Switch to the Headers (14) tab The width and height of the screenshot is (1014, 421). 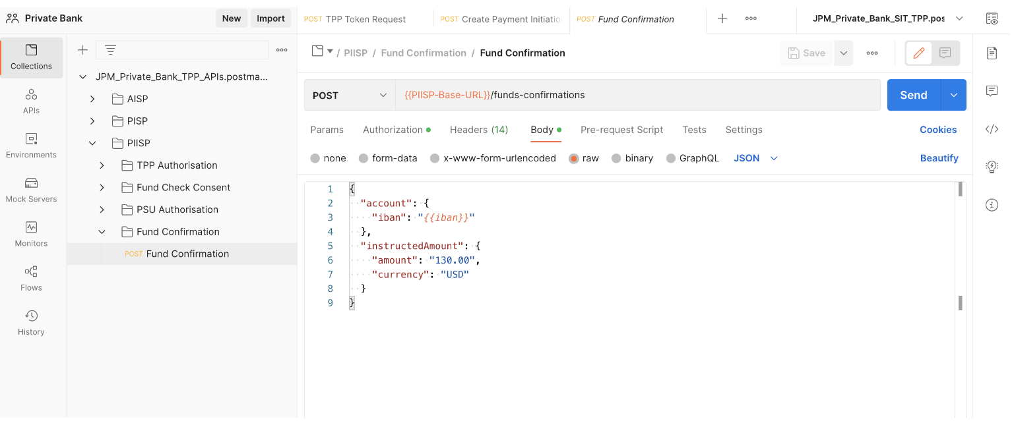(479, 130)
